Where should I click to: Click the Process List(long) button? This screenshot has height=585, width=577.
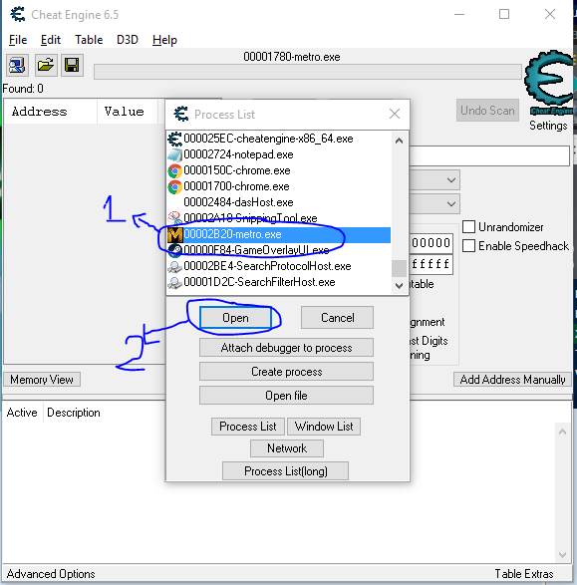tap(286, 471)
